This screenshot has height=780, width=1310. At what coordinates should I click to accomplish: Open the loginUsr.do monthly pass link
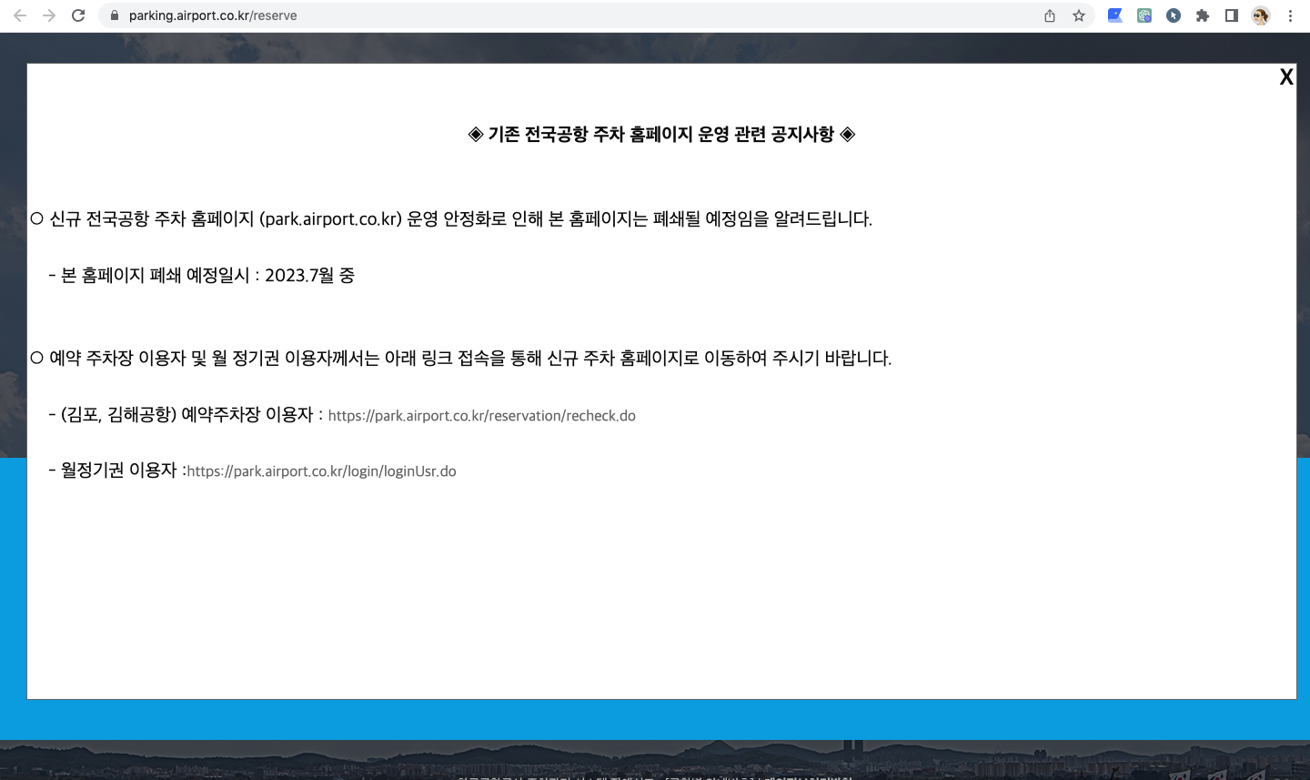pos(320,471)
